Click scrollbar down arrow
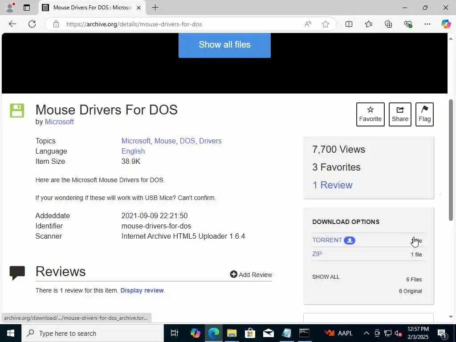The image size is (456, 342). (x=451, y=317)
